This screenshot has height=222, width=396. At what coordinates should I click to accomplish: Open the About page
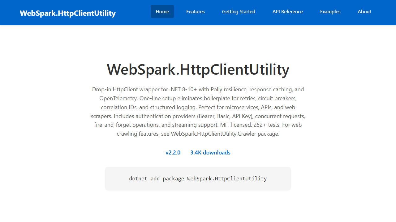[x=364, y=11]
